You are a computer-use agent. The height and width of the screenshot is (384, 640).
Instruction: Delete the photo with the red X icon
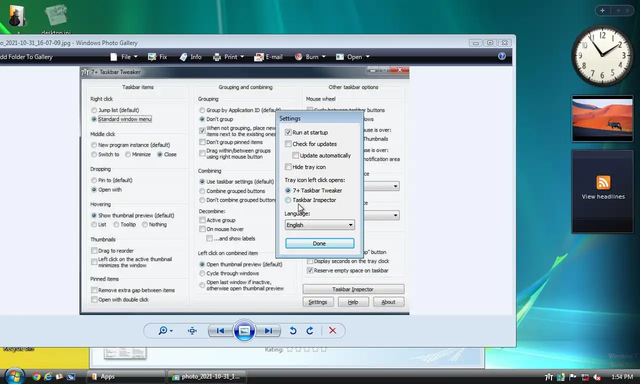pyautogui.click(x=332, y=330)
